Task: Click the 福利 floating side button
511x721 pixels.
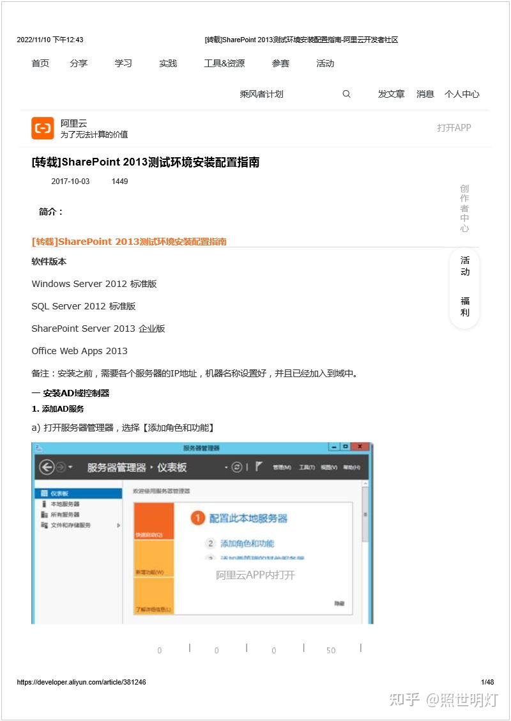Action: coord(465,307)
